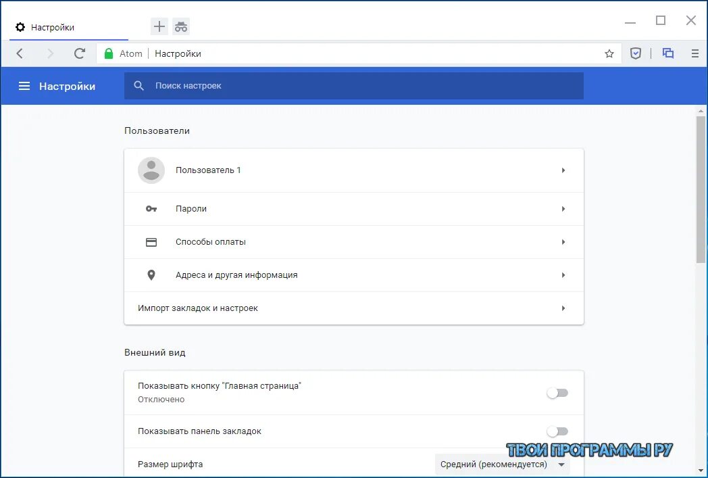Open the shield protection icon
Image resolution: width=708 pixels, height=478 pixels.
tap(635, 53)
